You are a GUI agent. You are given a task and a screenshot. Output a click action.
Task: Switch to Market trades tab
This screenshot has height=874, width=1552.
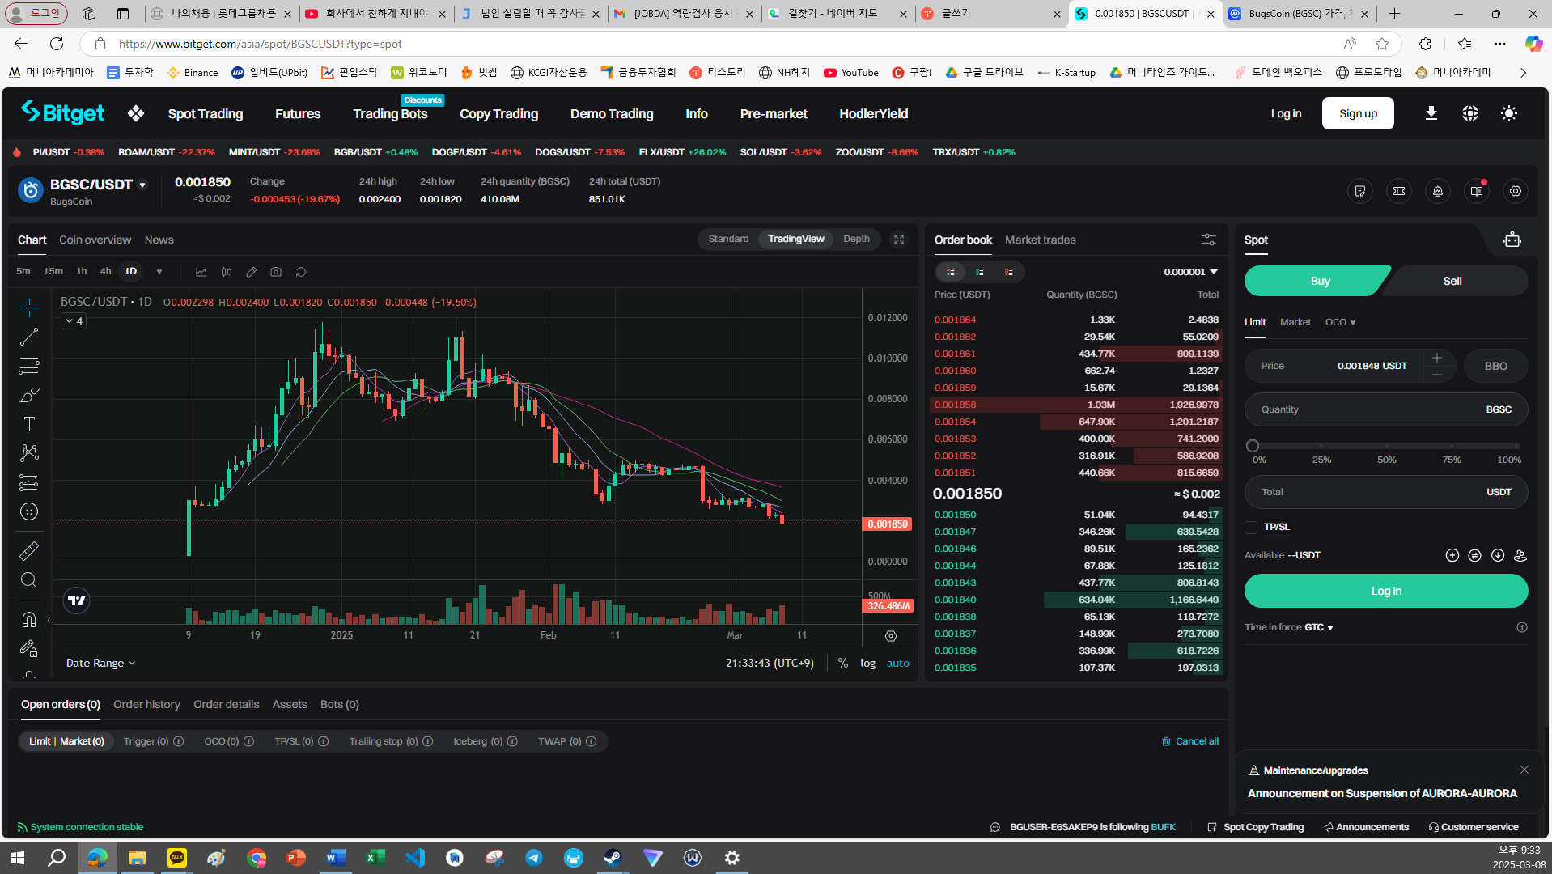[1041, 240]
